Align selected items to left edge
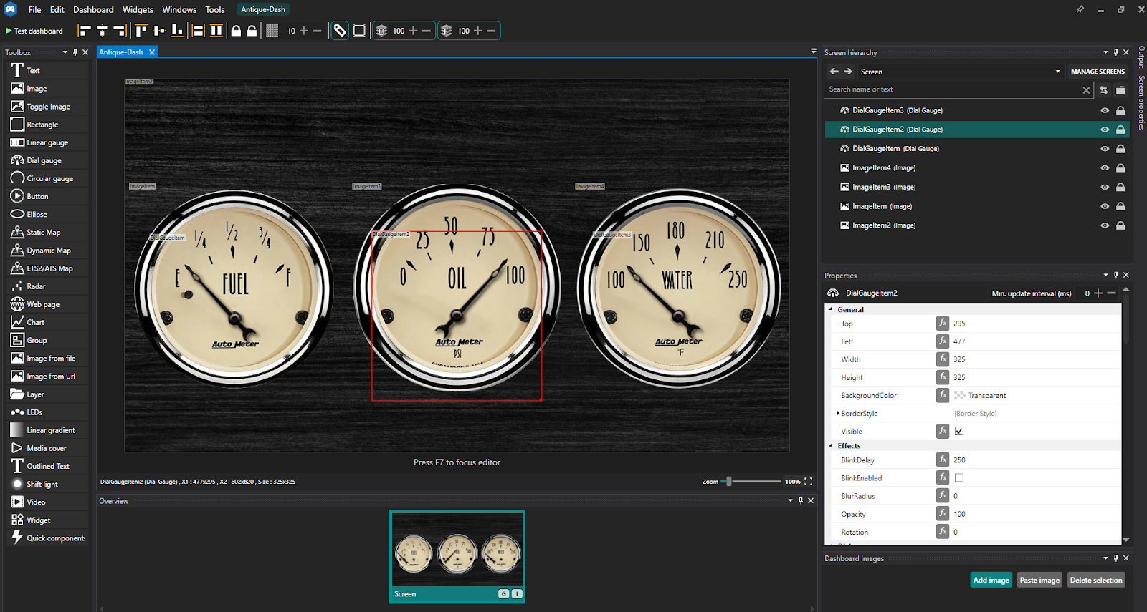This screenshot has height=612, width=1147. tap(85, 31)
